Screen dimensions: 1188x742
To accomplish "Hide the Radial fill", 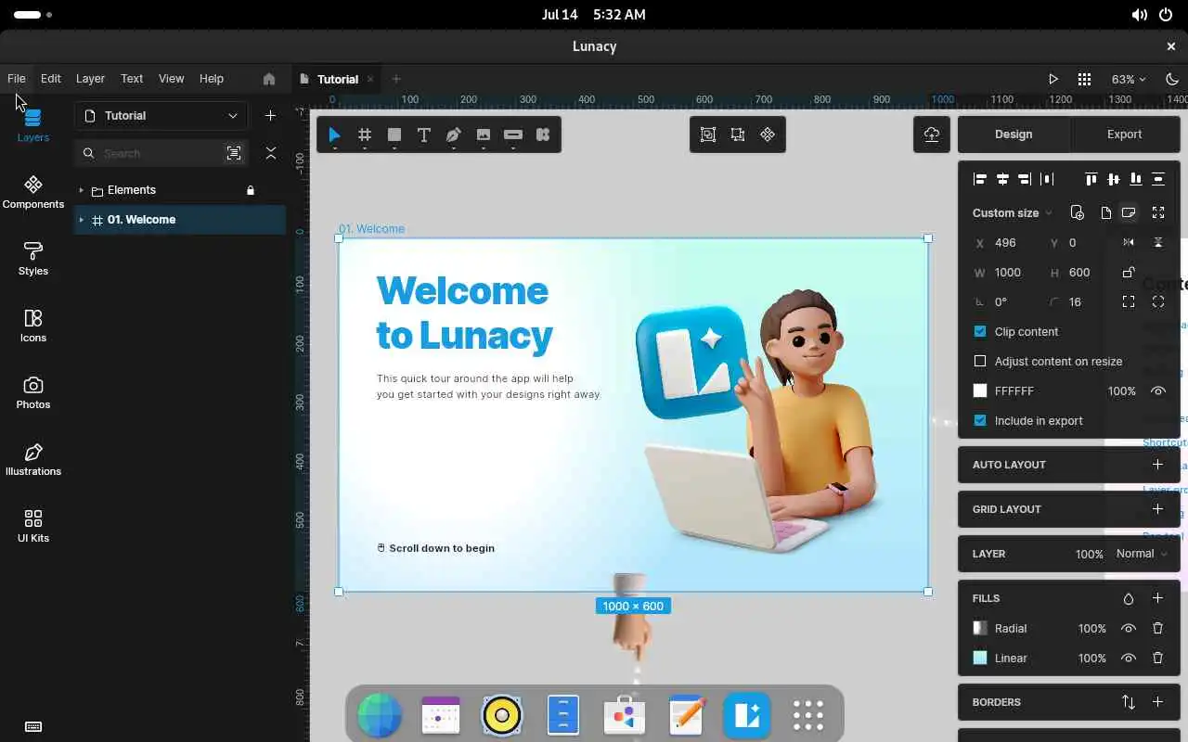I will tap(1129, 628).
